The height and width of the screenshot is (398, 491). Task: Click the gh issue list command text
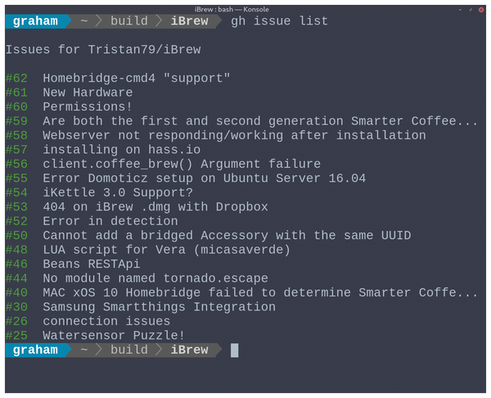coord(279,21)
